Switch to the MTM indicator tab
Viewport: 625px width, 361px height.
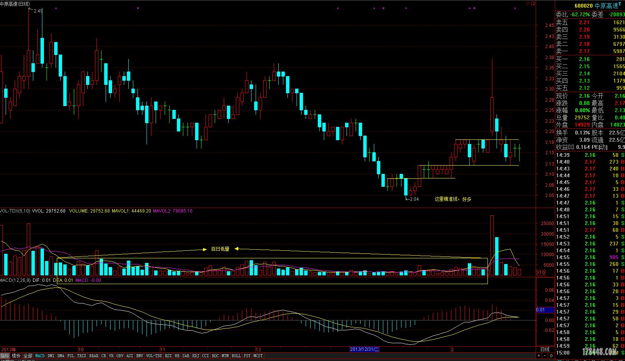pos(225,356)
